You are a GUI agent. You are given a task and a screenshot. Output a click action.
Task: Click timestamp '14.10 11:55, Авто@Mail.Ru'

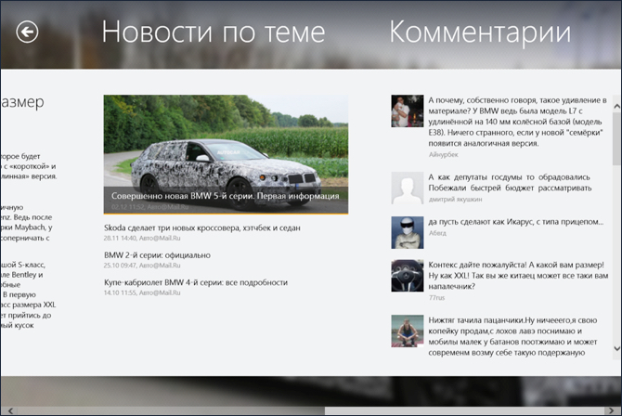142,292
